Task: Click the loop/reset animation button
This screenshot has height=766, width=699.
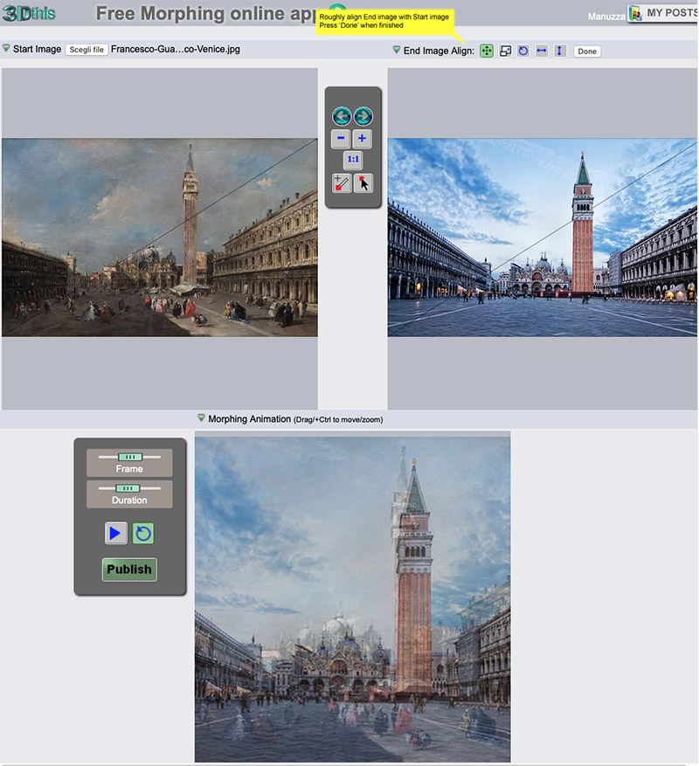Action: 142,533
